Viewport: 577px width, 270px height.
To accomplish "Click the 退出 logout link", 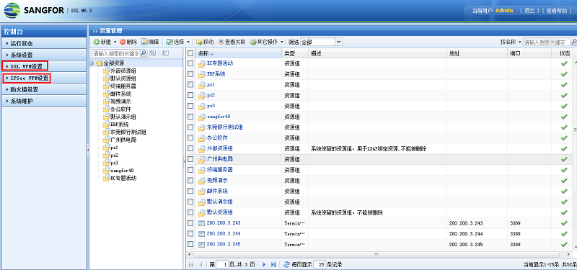I will coord(529,11).
